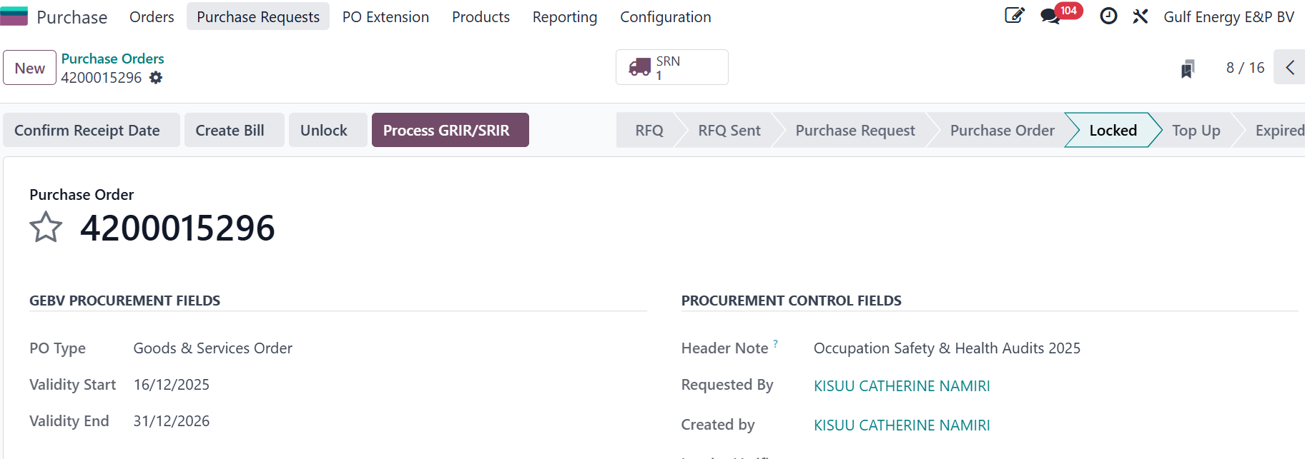Click the gear icon next to 4200015296
Viewport: 1305px width, 459px height.
coord(156,78)
